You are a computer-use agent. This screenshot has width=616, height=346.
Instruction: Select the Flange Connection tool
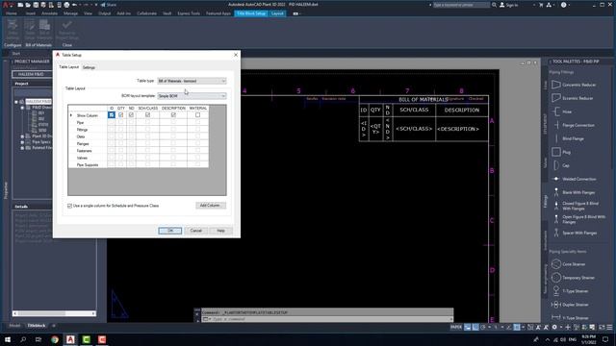(x=574, y=125)
